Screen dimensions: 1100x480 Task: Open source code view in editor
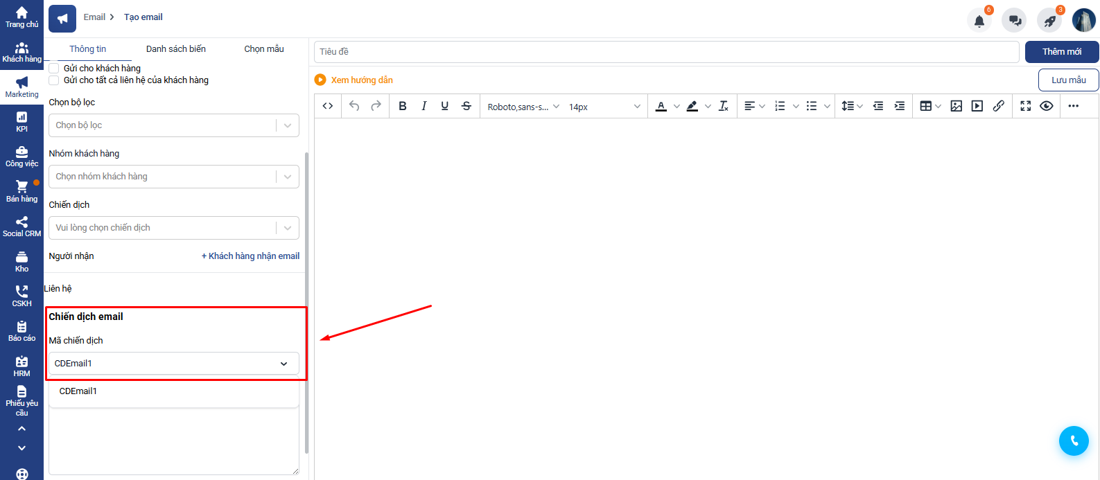point(328,106)
